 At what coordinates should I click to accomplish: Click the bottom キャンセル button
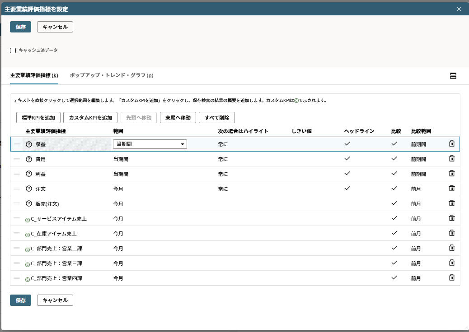click(x=55, y=300)
